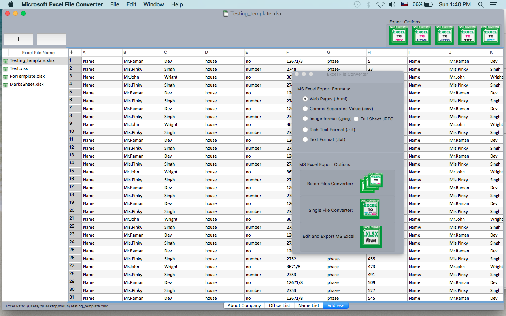This screenshot has height=316, width=506.
Task: Select MarksSheet.xlsx in the file list
Action: point(35,85)
